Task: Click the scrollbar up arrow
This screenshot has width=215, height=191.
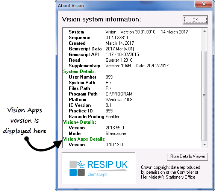Action: (204, 32)
